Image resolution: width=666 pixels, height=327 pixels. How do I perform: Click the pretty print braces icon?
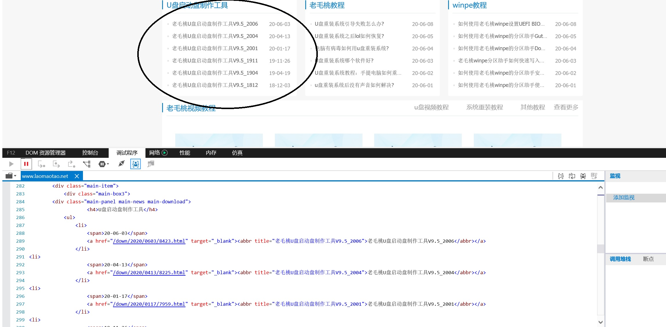coord(561,176)
